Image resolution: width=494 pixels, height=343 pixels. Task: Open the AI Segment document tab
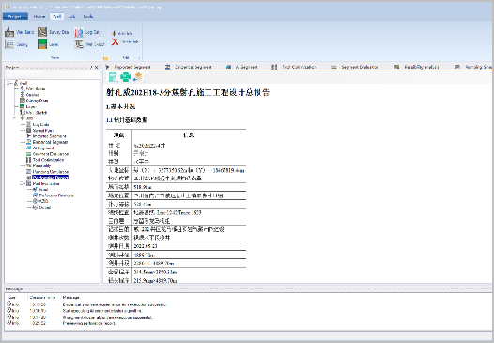(x=242, y=67)
